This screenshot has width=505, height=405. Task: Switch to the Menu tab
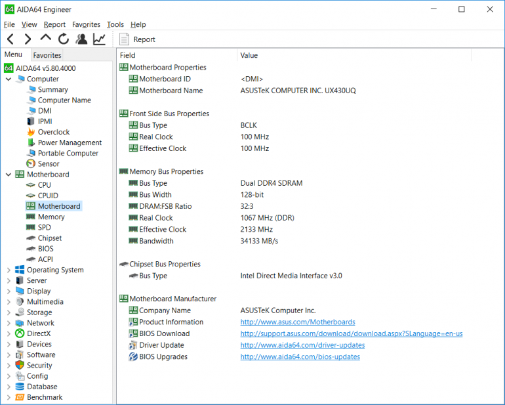tap(13, 54)
